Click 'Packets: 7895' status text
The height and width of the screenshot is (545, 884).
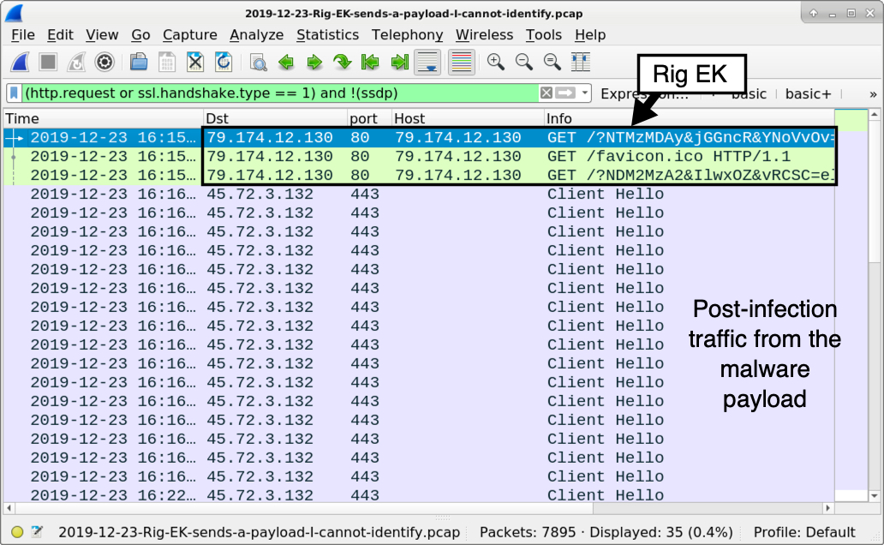coord(527,532)
